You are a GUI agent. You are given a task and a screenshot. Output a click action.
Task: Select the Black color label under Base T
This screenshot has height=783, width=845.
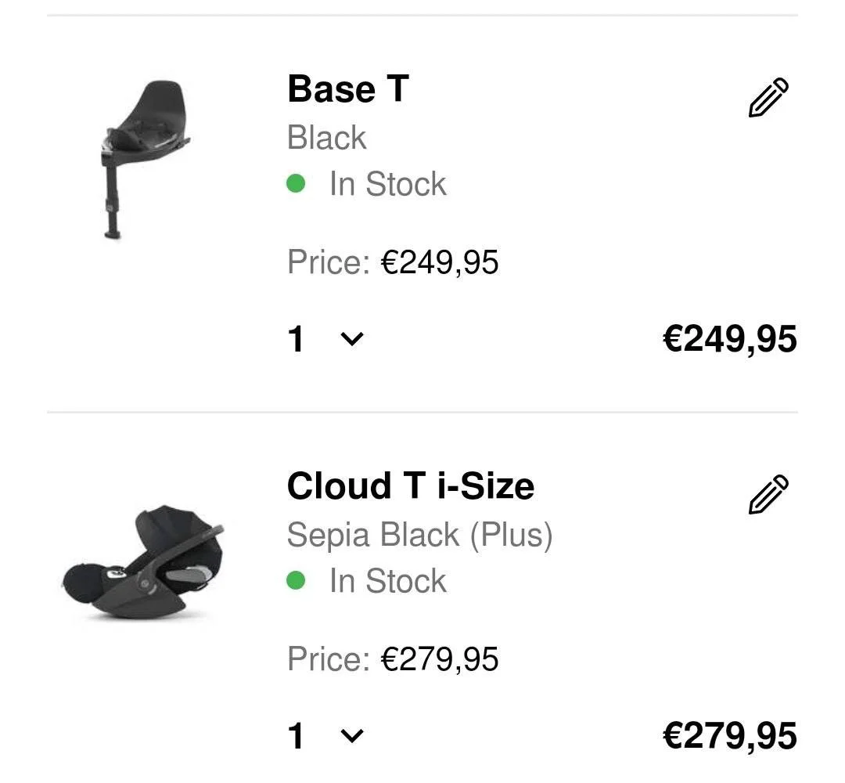point(327,138)
